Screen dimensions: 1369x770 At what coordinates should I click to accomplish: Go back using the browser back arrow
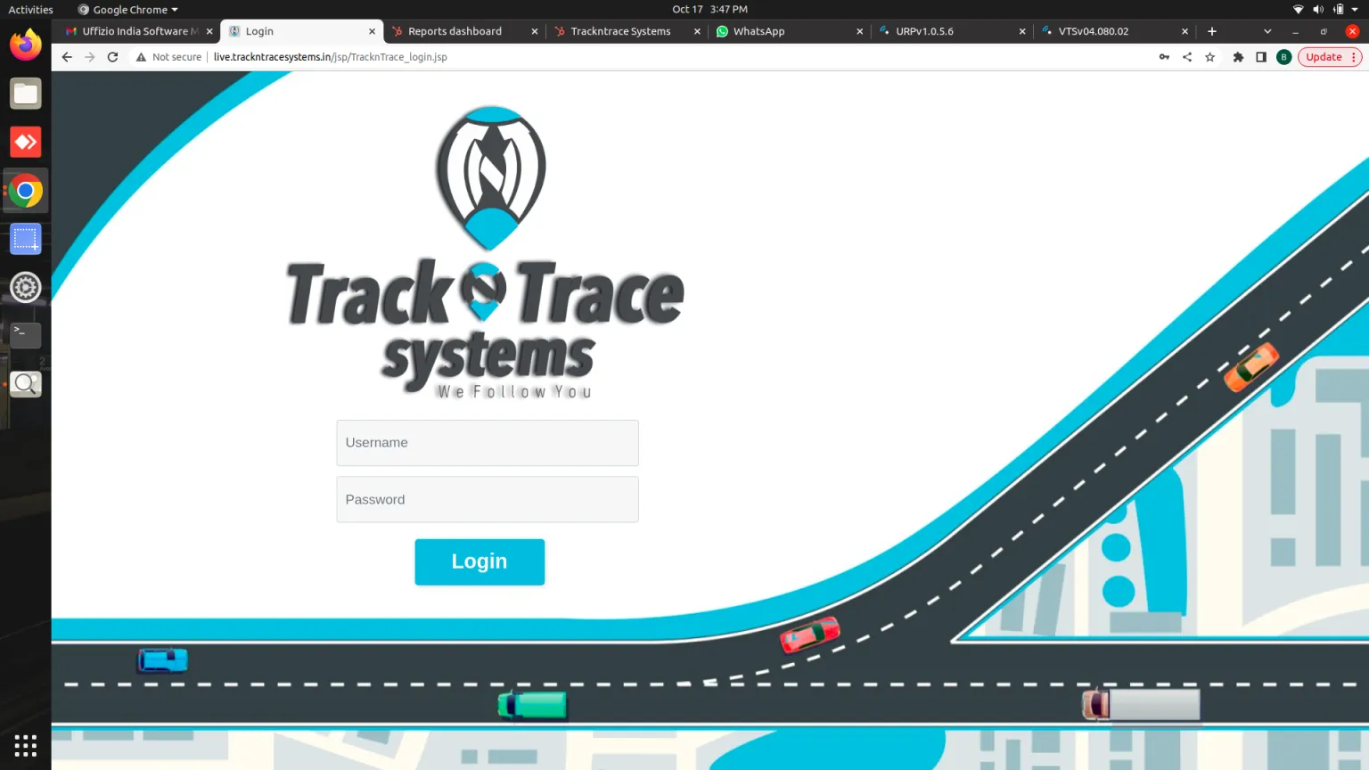(67, 57)
